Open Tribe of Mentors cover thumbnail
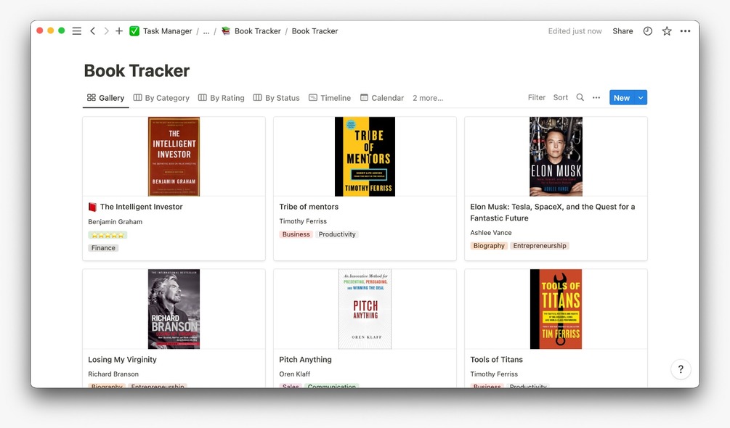 click(365, 157)
